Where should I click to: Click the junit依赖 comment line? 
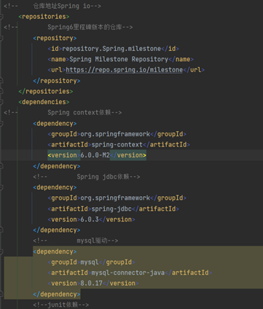coord(61,305)
